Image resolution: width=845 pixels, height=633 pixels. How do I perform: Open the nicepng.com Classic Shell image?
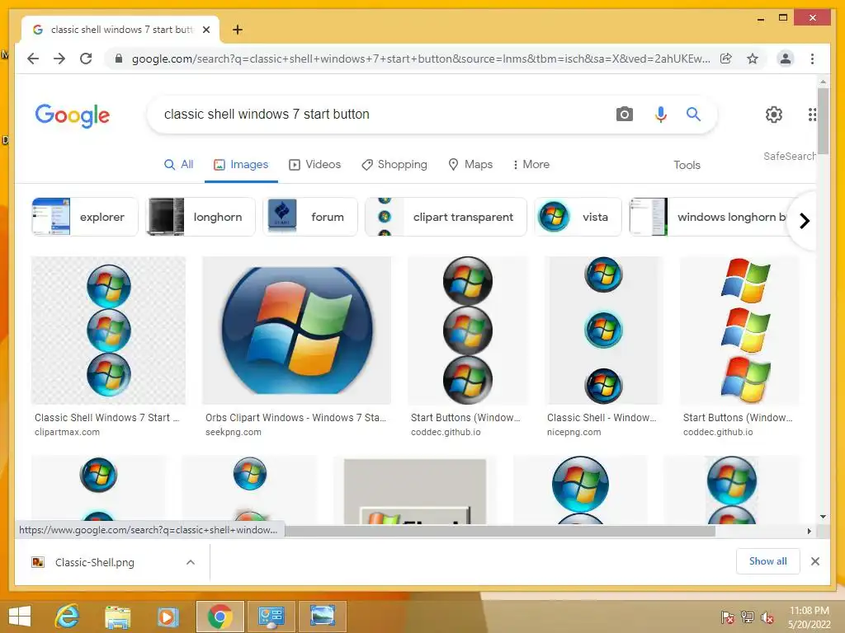click(x=603, y=330)
